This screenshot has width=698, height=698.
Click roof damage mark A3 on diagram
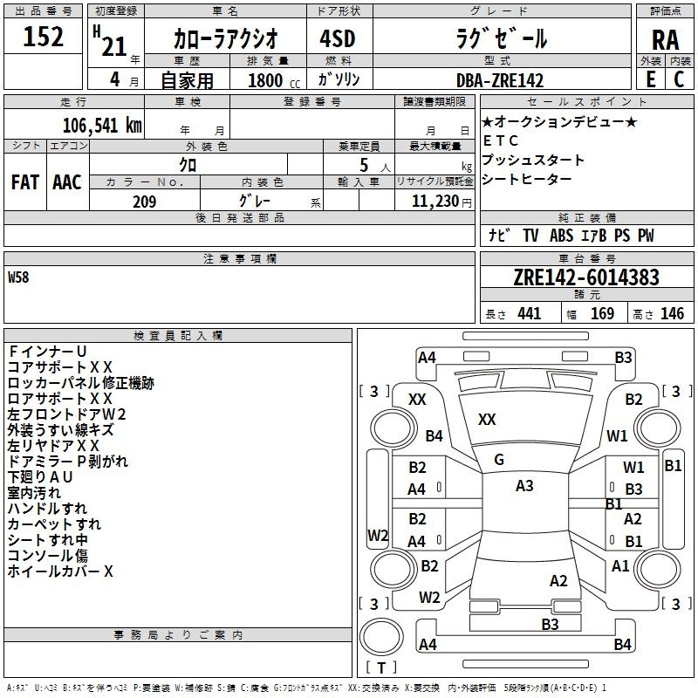pyautogui.click(x=524, y=486)
